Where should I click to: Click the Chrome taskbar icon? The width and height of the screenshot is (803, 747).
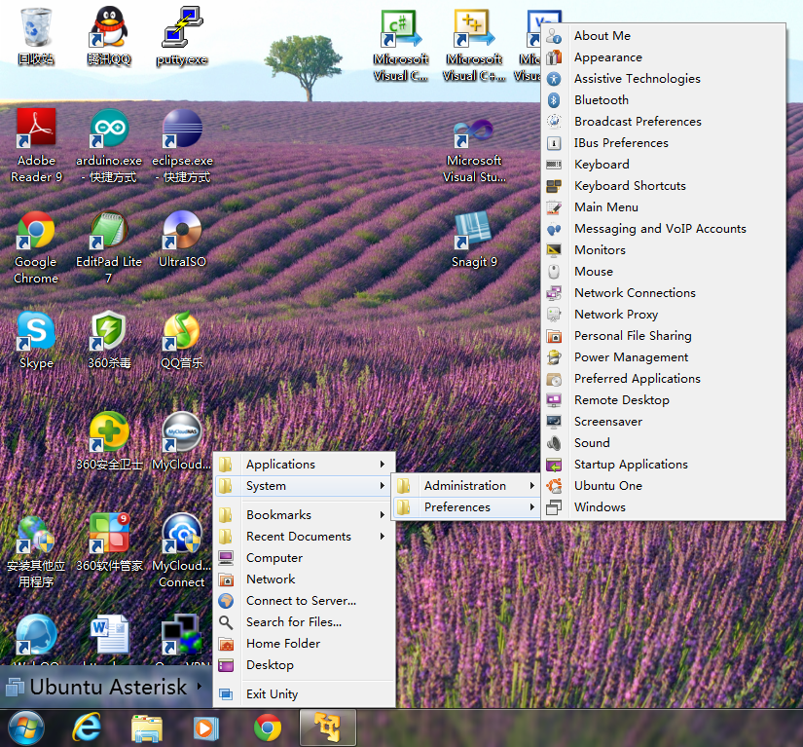pyautogui.click(x=268, y=728)
